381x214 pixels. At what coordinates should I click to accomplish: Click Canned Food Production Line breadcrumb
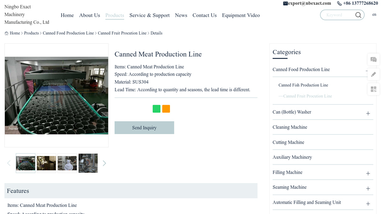68,33
